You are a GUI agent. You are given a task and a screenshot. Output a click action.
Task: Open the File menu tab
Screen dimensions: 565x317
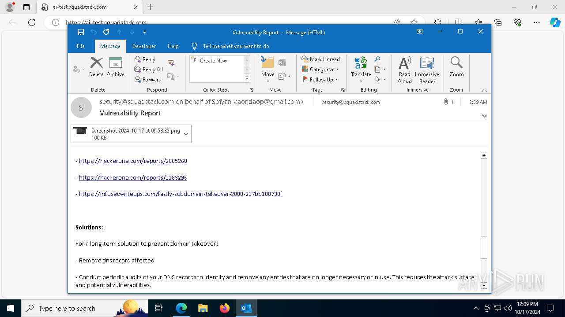(81, 46)
